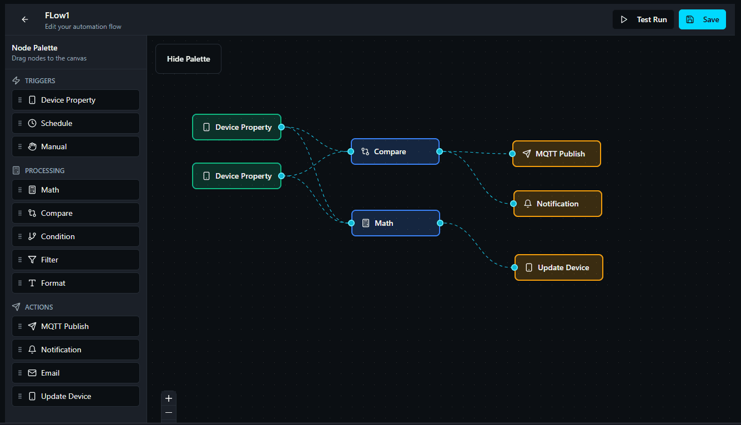Click the drag handle beside Compare
This screenshot has height=425, width=741.
click(x=20, y=213)
